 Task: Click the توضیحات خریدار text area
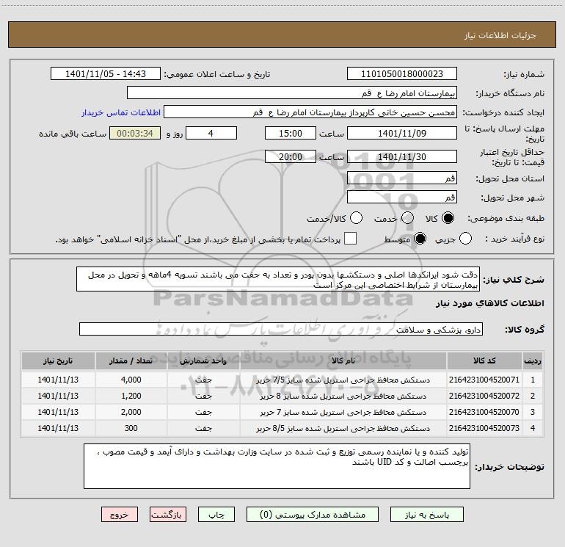tap(277, 466)
